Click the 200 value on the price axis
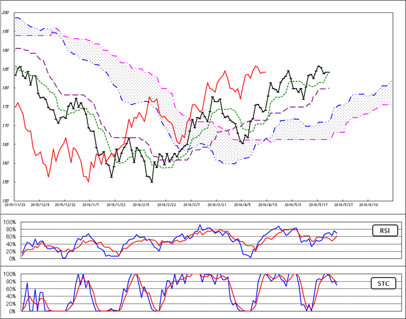This screenshot has width=406, height=319. point(7,12)
